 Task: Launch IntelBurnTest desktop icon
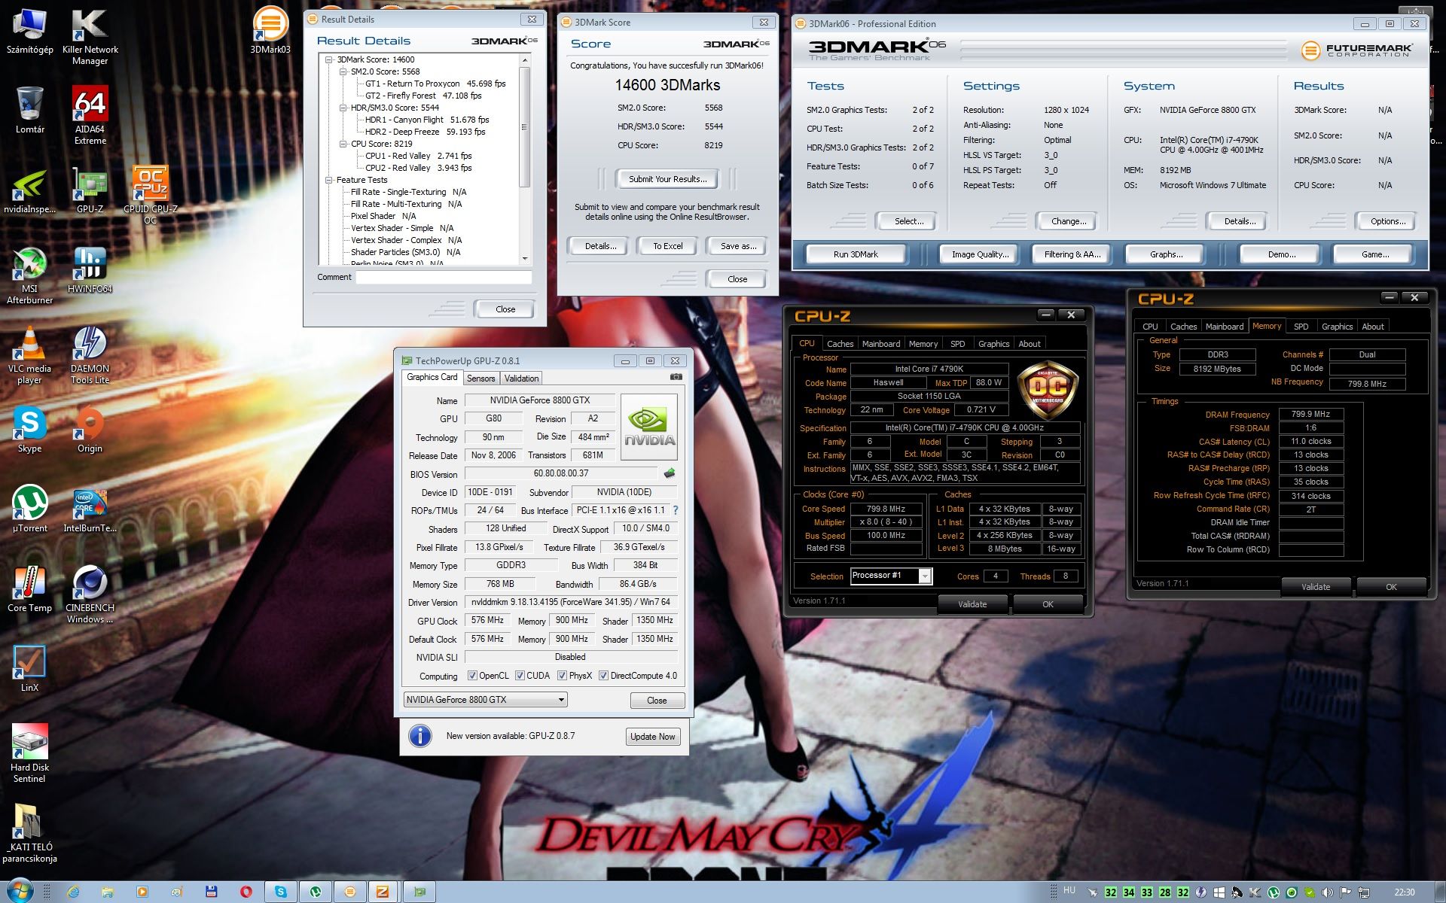pos(90,510)
